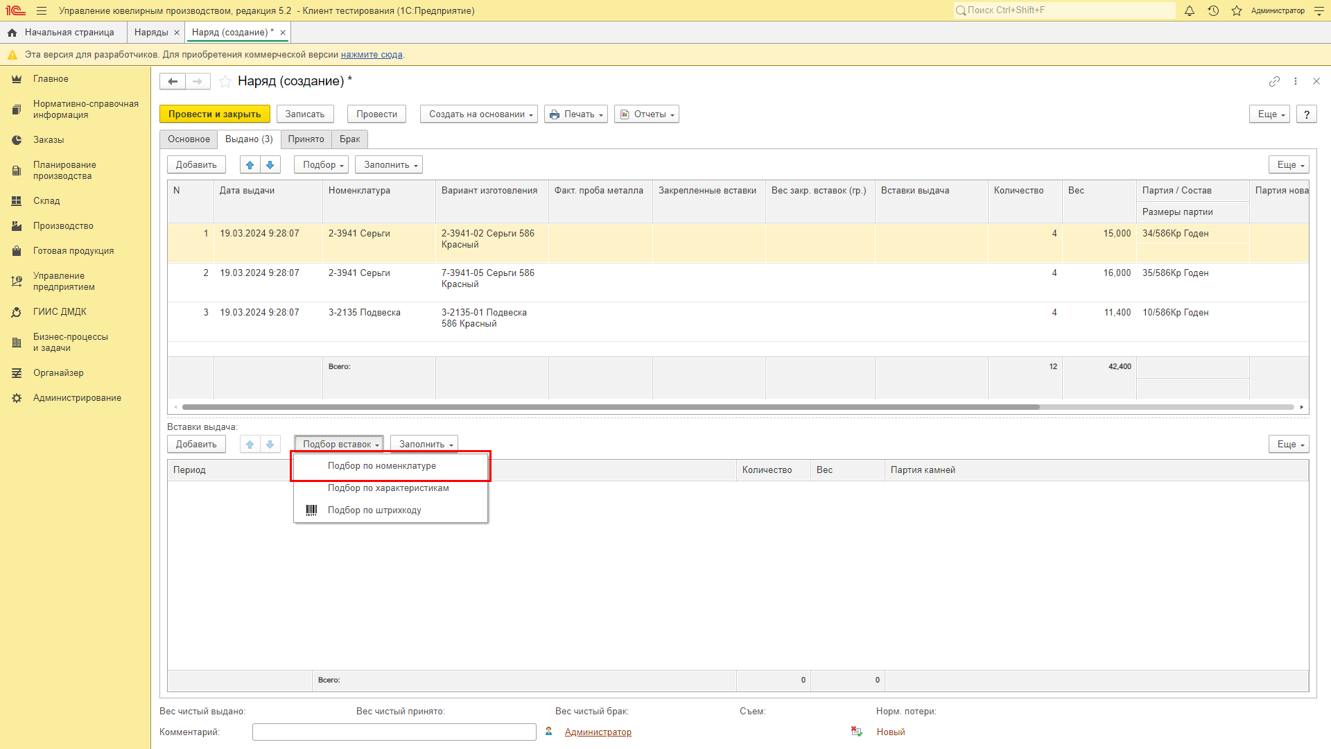This screenshot has width=1331, height=749.
Task: Expand Заполнить dropdown in Выдано
Action: pyautogui.click(x=389, y=165)
